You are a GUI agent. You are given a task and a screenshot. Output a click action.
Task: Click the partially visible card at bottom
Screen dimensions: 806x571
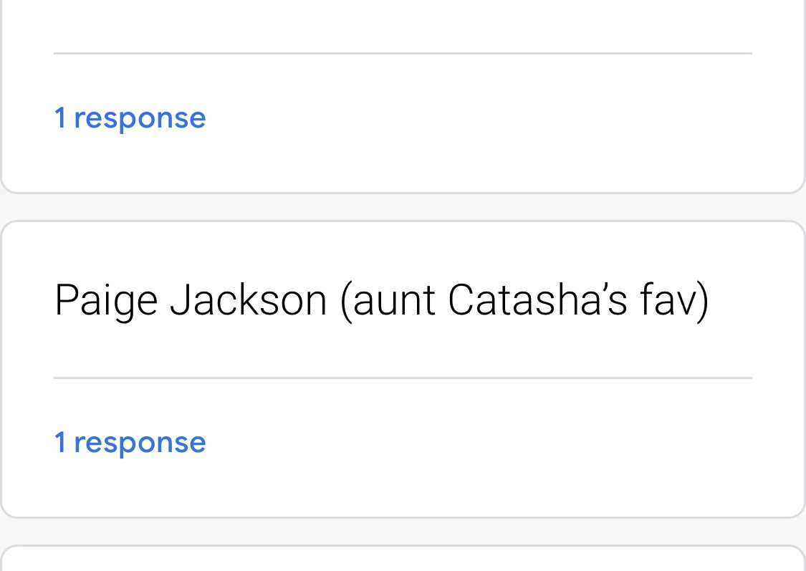click(x=403, y=560)
